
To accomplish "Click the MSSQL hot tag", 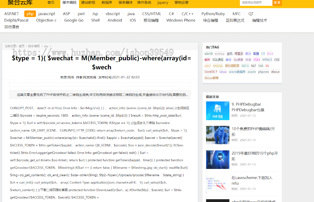I will point(218,65).
